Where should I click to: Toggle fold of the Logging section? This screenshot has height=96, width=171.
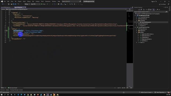tap(9, 13)
